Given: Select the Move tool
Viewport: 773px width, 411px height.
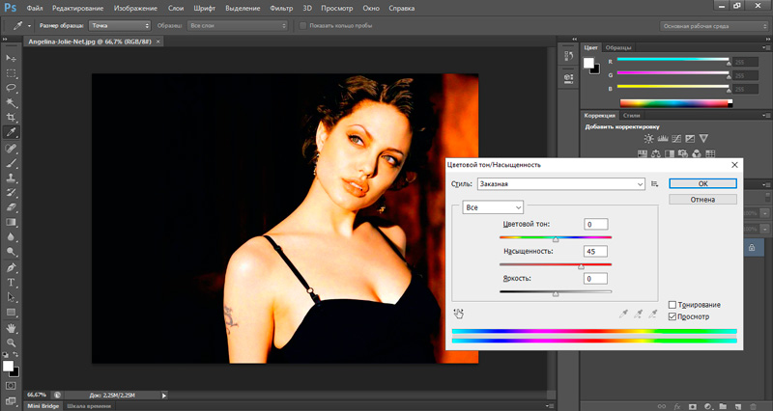Looking at the screenshot, I should (x=12, y=59).
